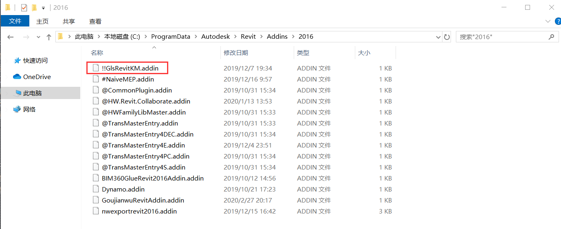Image resolution: width=561 pixels, height=229 pixels.
Task: Select file @TransMasterEntry4E.addin
Action: coord(143,145)
